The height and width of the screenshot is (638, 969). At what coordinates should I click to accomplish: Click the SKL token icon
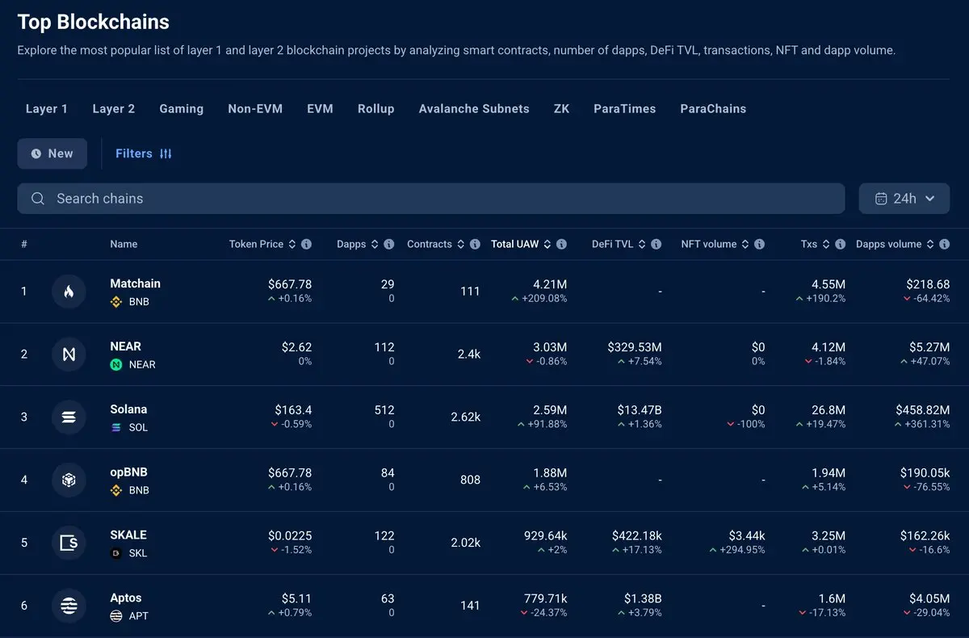click(x=116, y=553)
